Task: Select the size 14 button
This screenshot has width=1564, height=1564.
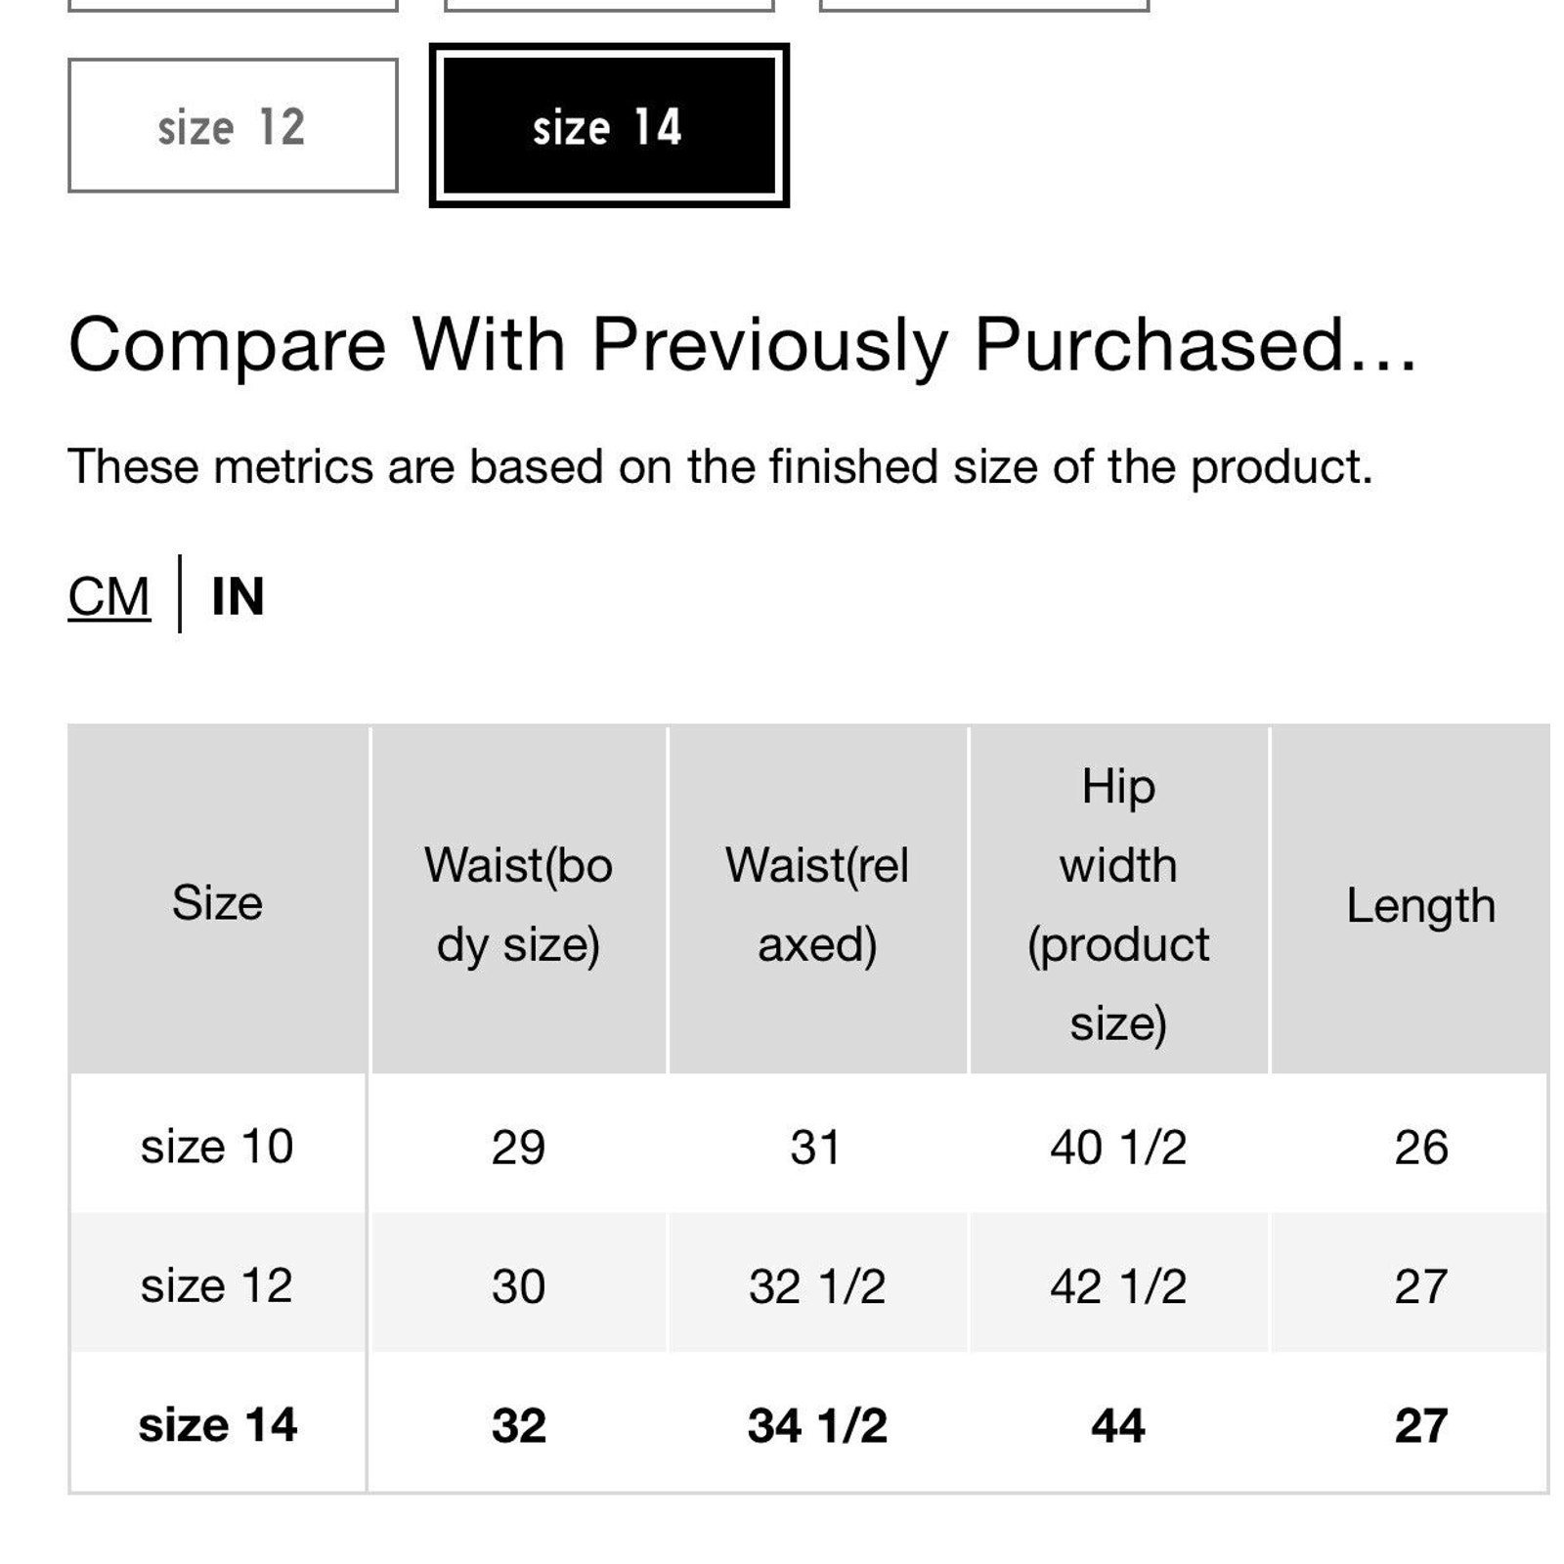Action: coord(609,125)
